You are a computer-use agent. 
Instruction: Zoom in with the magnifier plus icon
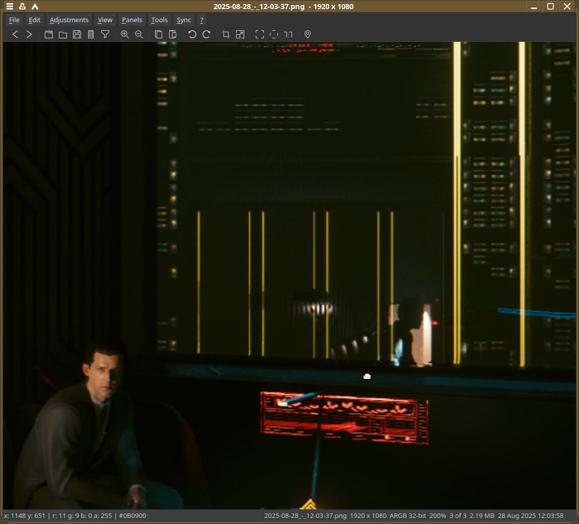click(x=125, y=34)
